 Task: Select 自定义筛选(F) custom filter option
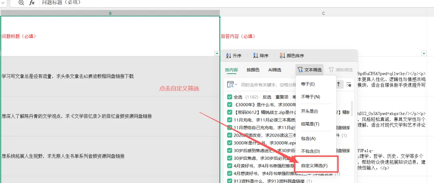316,166
